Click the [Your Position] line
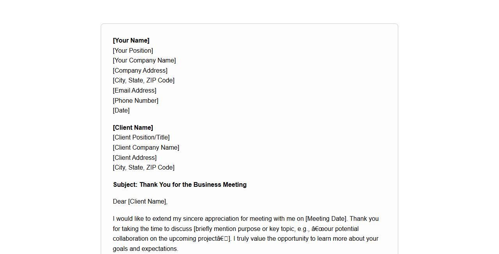The width and height of the screenshot is (499, 254). click(x=133, y=50)
